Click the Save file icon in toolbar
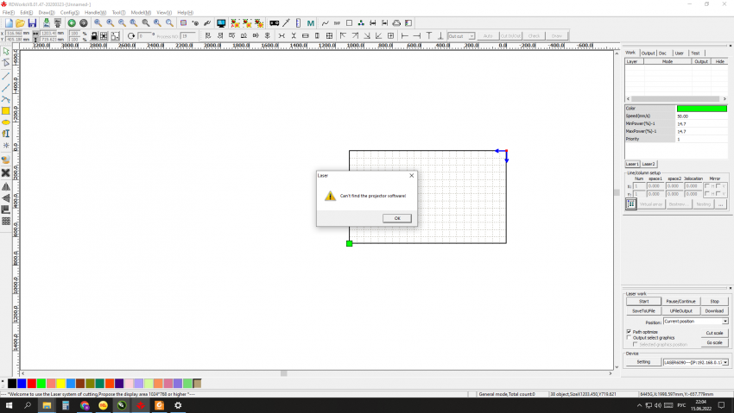 click(33, 22)
